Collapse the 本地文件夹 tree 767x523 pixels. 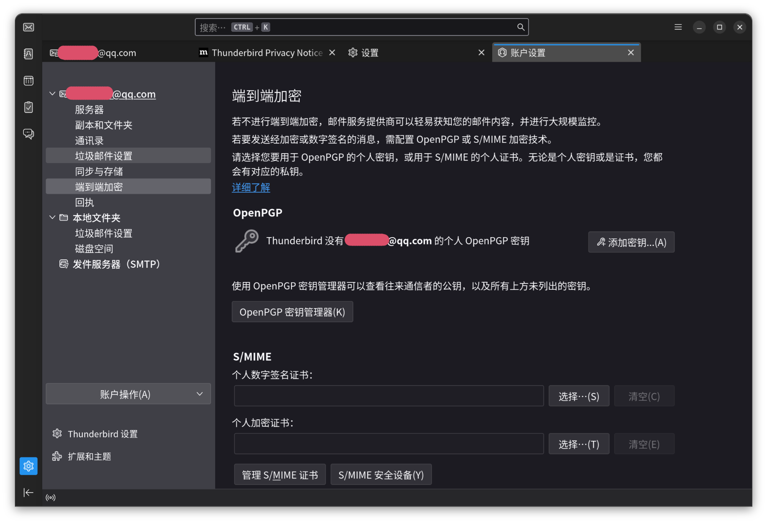point(52,217)
